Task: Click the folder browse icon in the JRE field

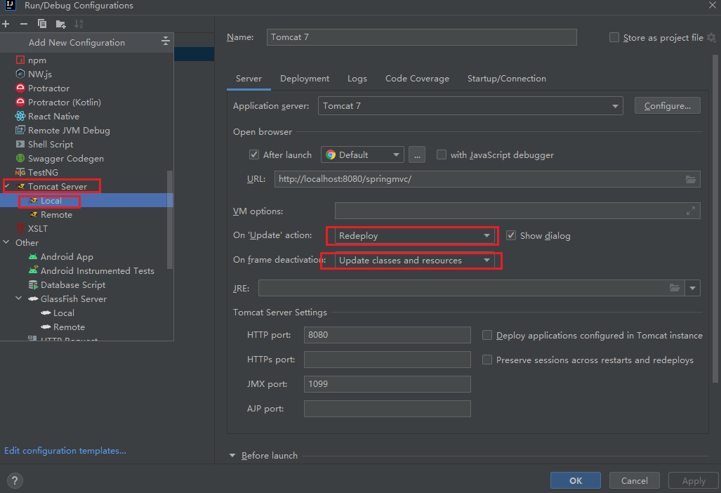Action: tap(675, 288)
